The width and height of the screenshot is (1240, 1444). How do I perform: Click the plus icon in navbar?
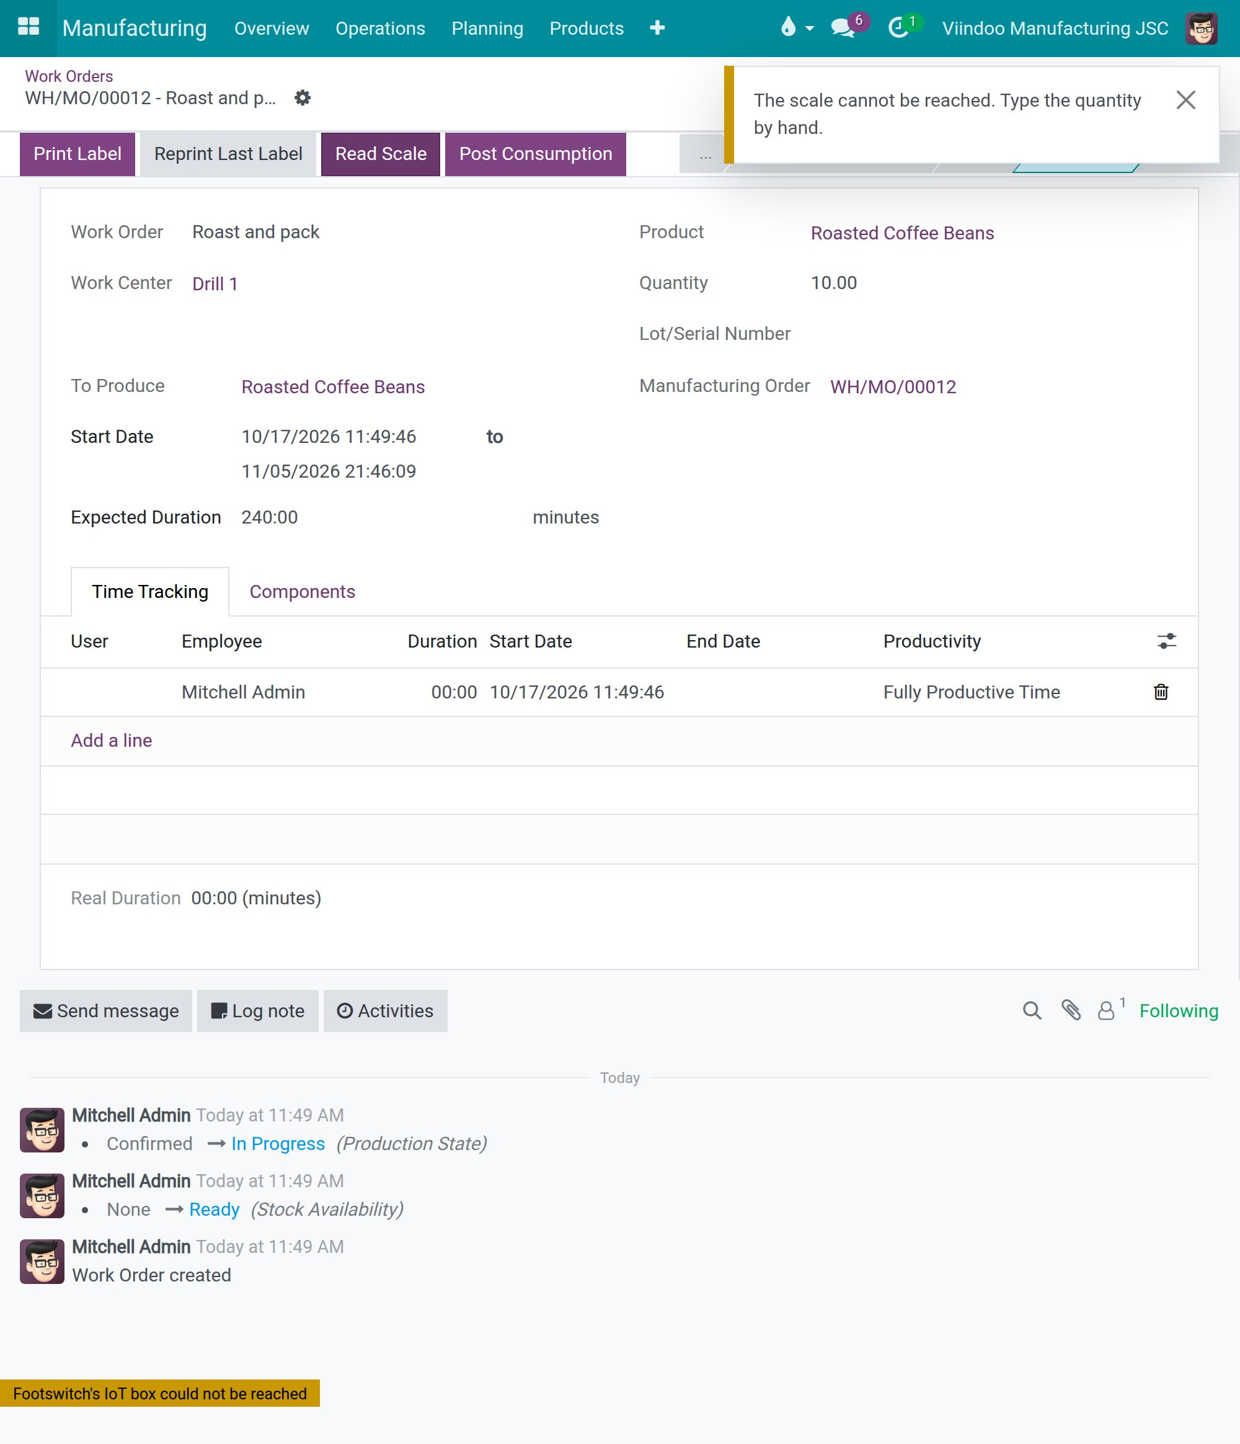click(657, 28)
